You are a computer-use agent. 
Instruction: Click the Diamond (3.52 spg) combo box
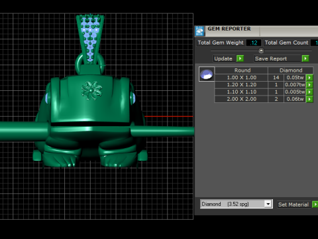point(237,204)
